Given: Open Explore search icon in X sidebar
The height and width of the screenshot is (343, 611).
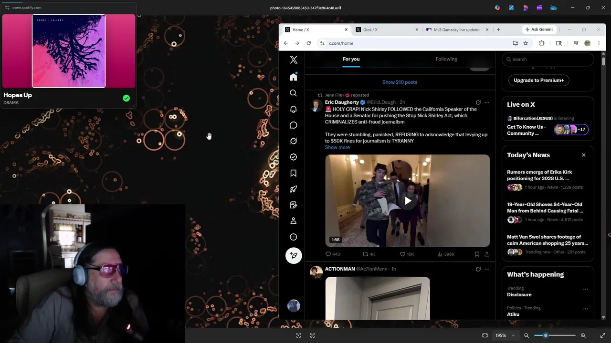Looking at the screenshot, I should pos(294,93).
